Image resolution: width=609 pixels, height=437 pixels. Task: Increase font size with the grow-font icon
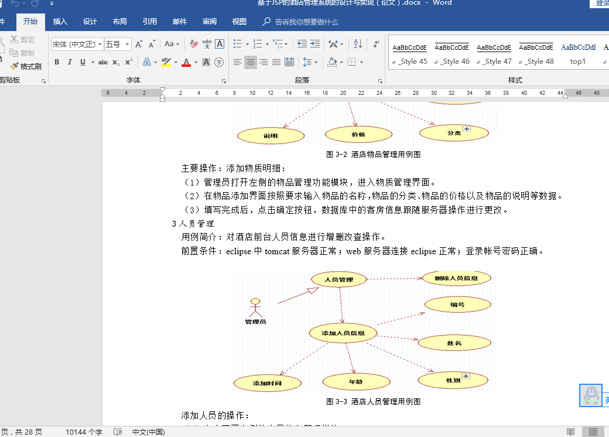coord(139,45)
